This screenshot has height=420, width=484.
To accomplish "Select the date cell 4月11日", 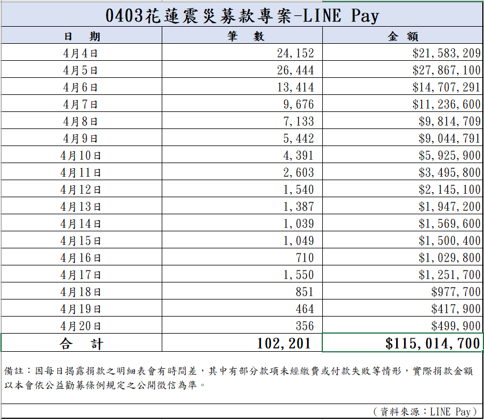I will tap(82, 171).
